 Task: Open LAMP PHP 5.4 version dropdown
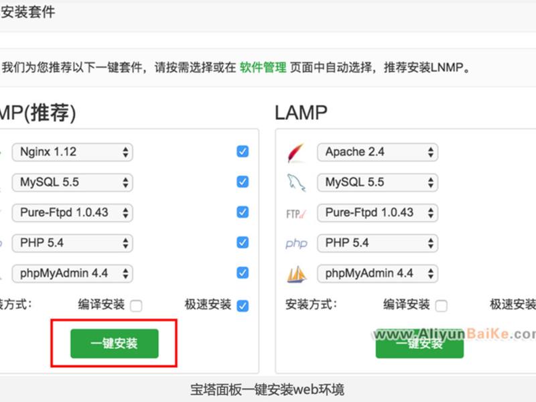tap(377, 243)
